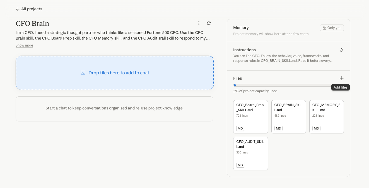Open the CFO_BRAIN_SKILL.md file card
The image size is (369, 188).
289,117
